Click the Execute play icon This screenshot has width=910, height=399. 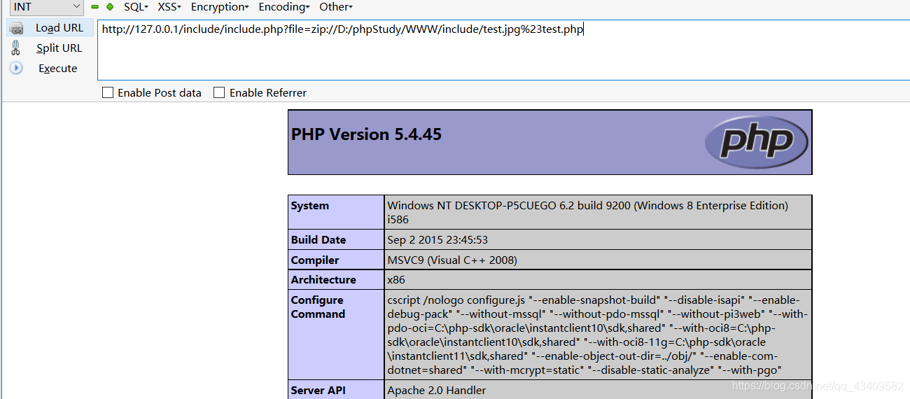(x=16, y=68)
